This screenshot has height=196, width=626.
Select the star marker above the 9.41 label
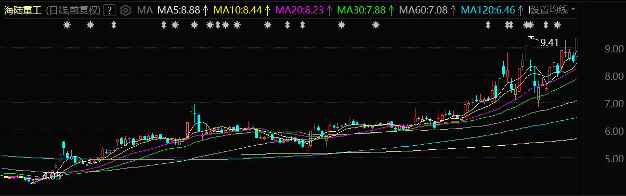[x=528, y=24]
